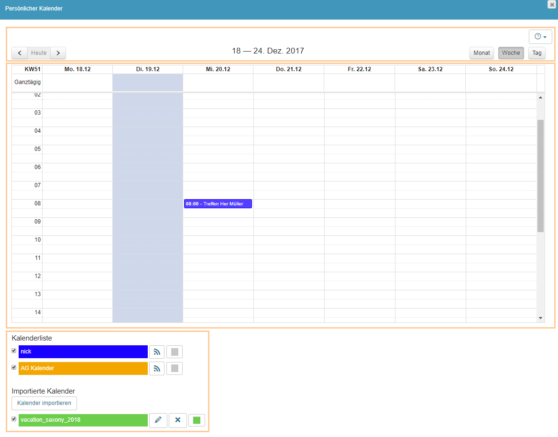
Task: Go to the next week with the right arrow
Action: [x=58, y=53]
